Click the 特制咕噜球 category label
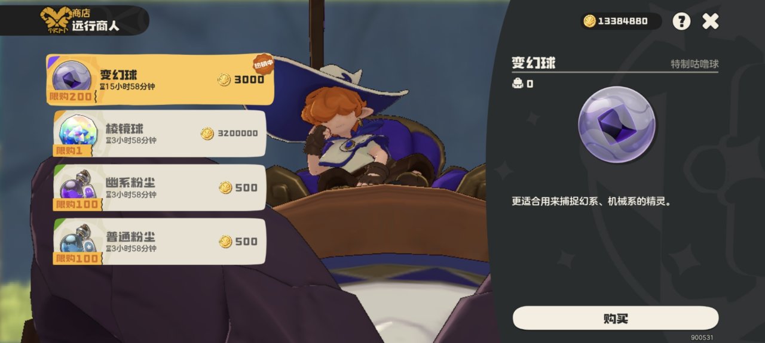This screenshot has width=765, height=343. [694, 64]
